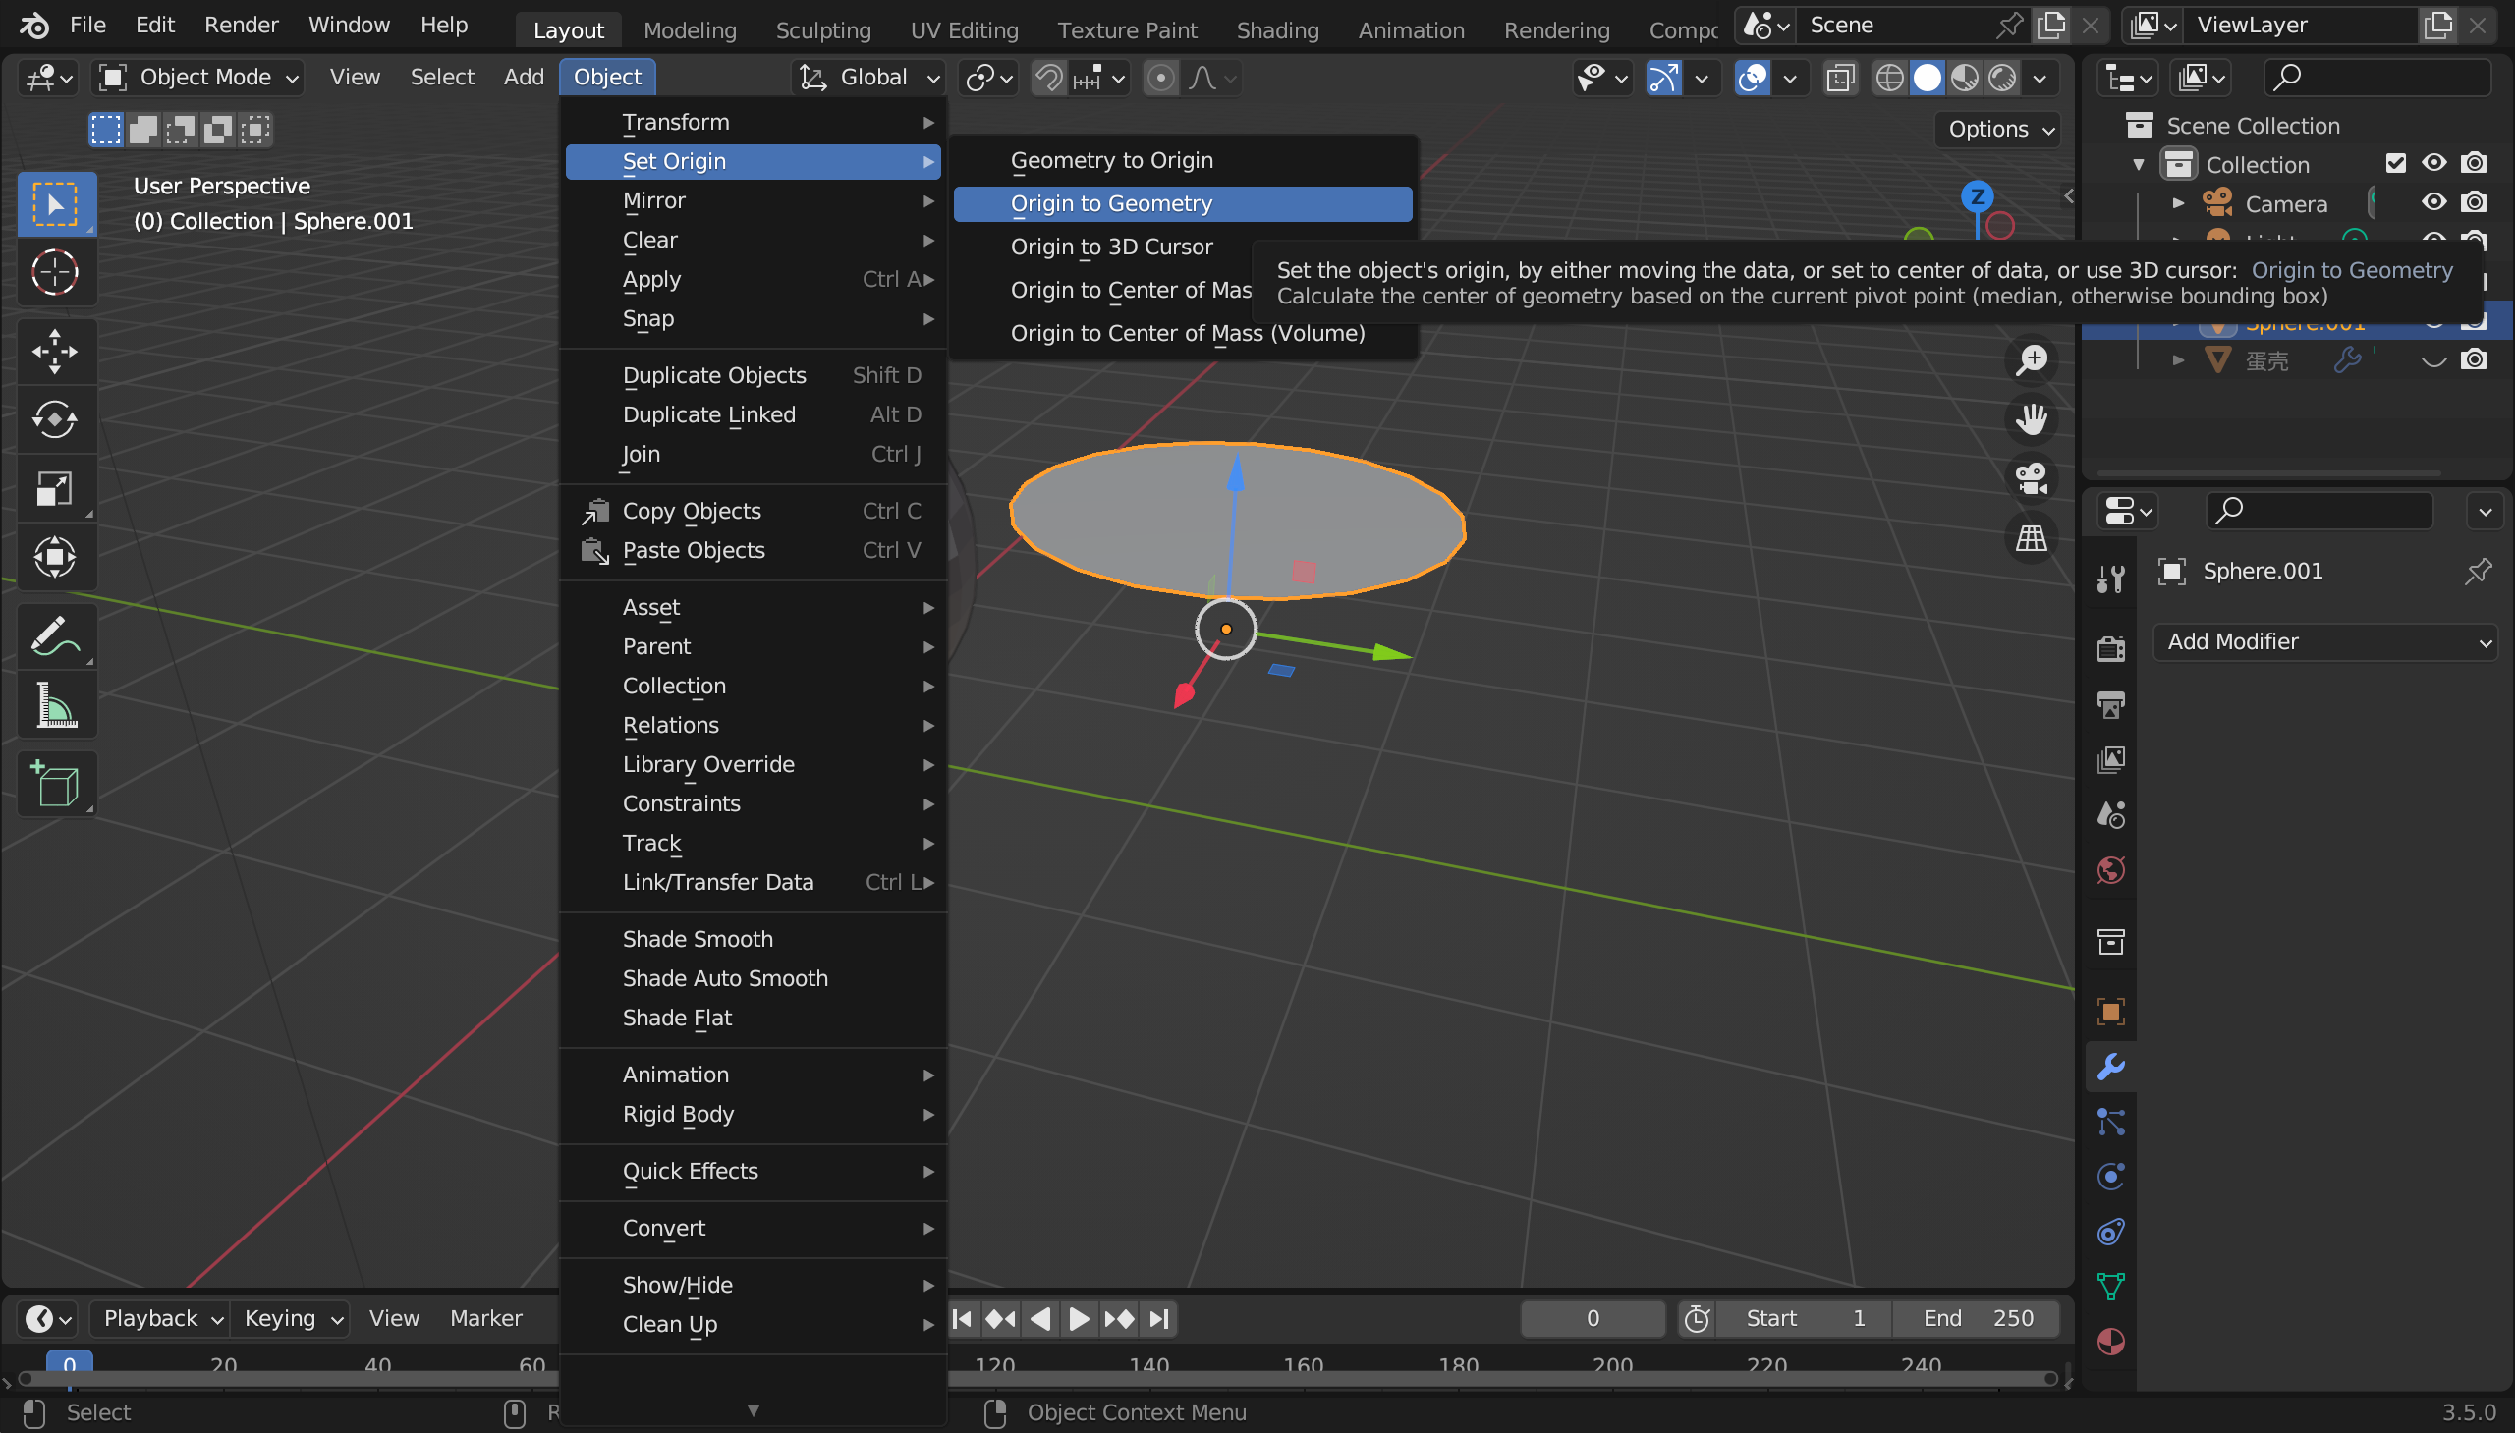Viewport: 2515px width, 1433px height.
Task: Activate the 3D Cursor tool
Action: pyautogui.click(x=56, y=273)
